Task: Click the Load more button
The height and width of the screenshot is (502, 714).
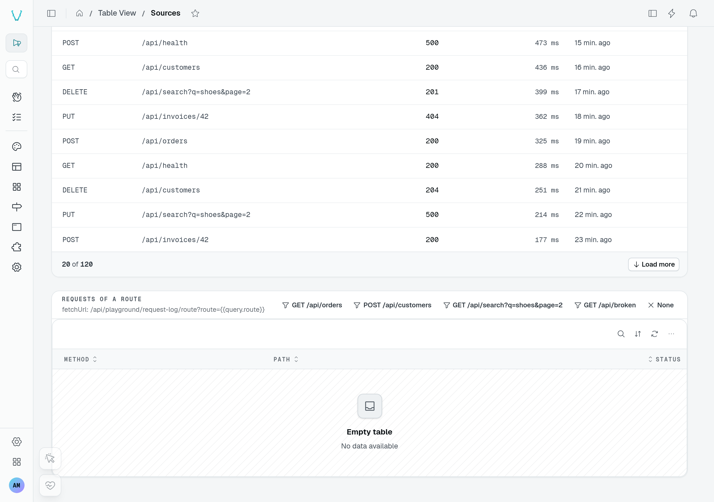Action: (653, 264)
